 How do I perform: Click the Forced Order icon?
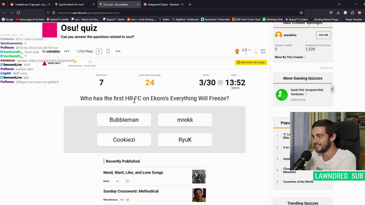[x=90, y=61]
